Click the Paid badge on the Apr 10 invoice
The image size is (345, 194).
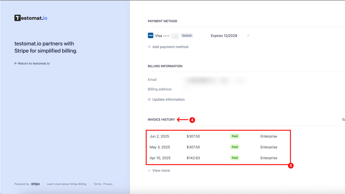pos(234,158)
